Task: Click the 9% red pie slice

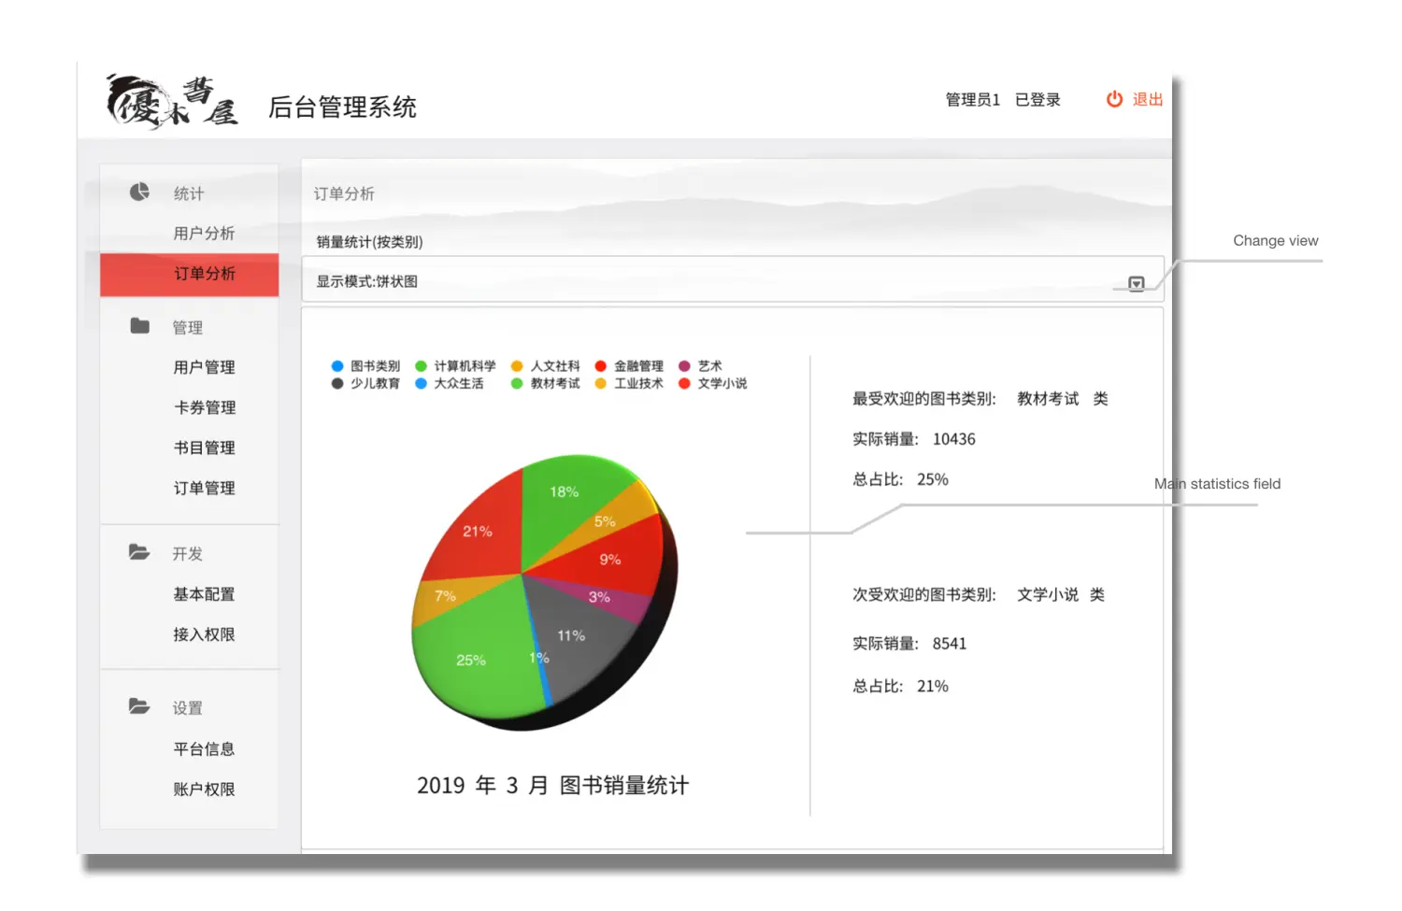Action: click(612, 559)
